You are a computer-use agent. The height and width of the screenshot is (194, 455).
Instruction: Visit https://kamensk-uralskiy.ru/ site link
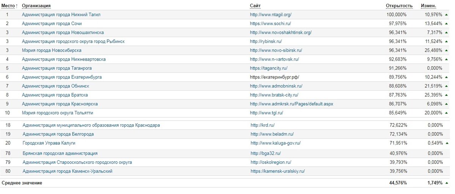(278, 171)
